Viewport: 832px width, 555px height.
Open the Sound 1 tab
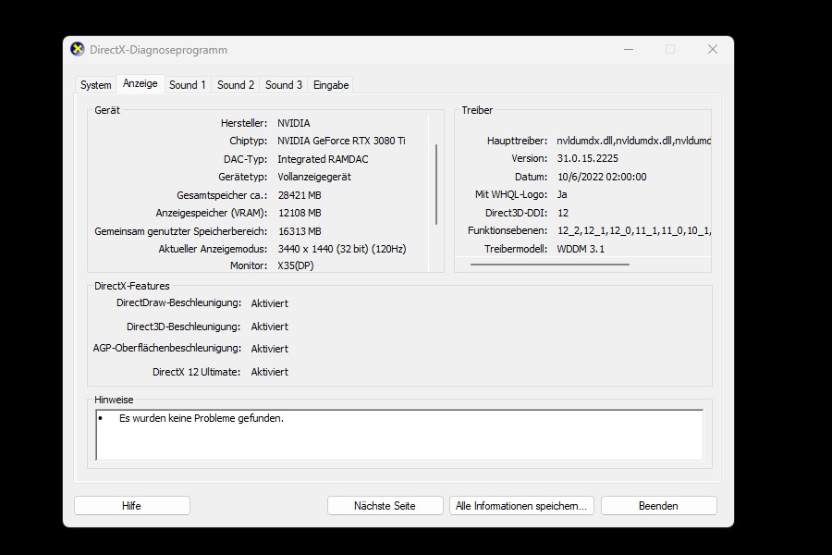point(188,85)
